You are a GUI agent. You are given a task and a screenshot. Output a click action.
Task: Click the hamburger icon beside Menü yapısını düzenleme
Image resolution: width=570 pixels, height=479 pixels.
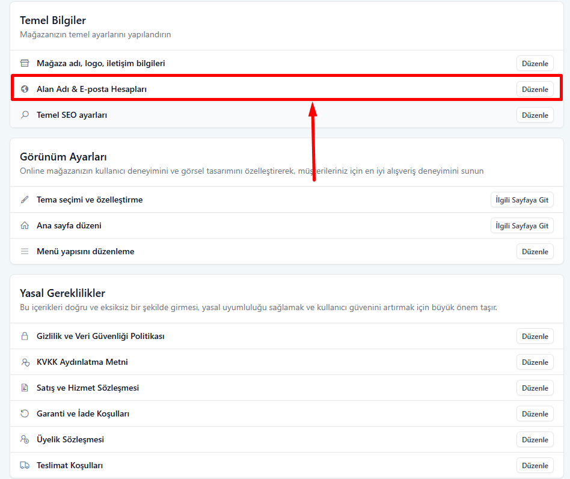[x=25, y=251]
